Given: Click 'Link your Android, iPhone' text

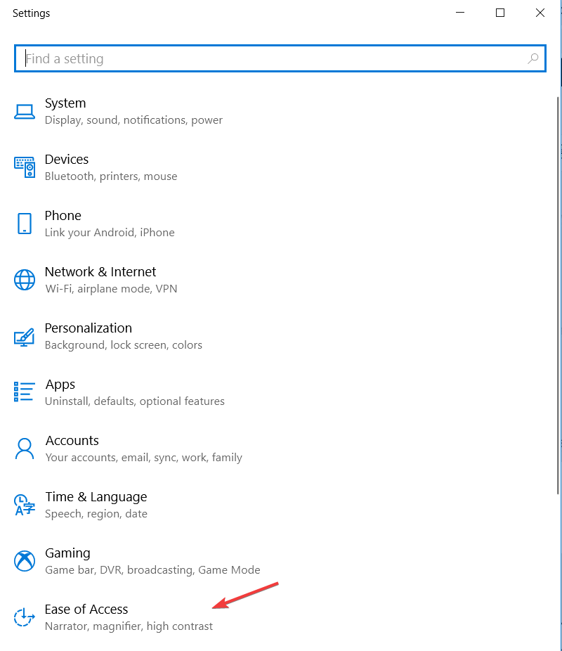Looking at the screenshot, I should click(x=110, y=233).
